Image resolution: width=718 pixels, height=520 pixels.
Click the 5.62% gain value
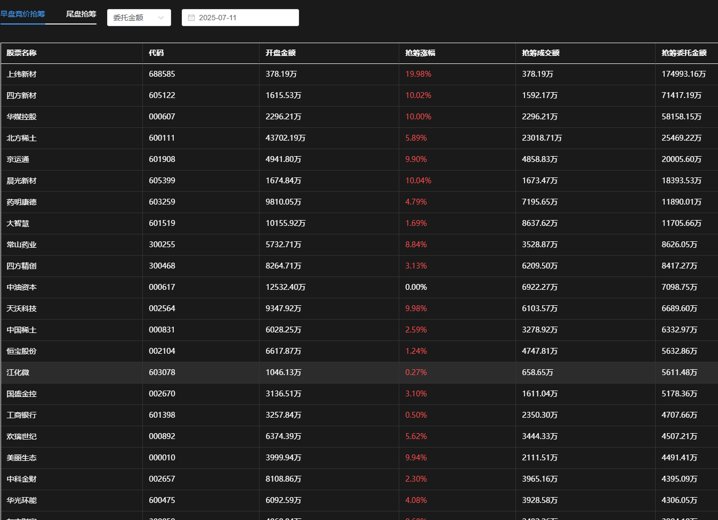[x=416, y=436]
